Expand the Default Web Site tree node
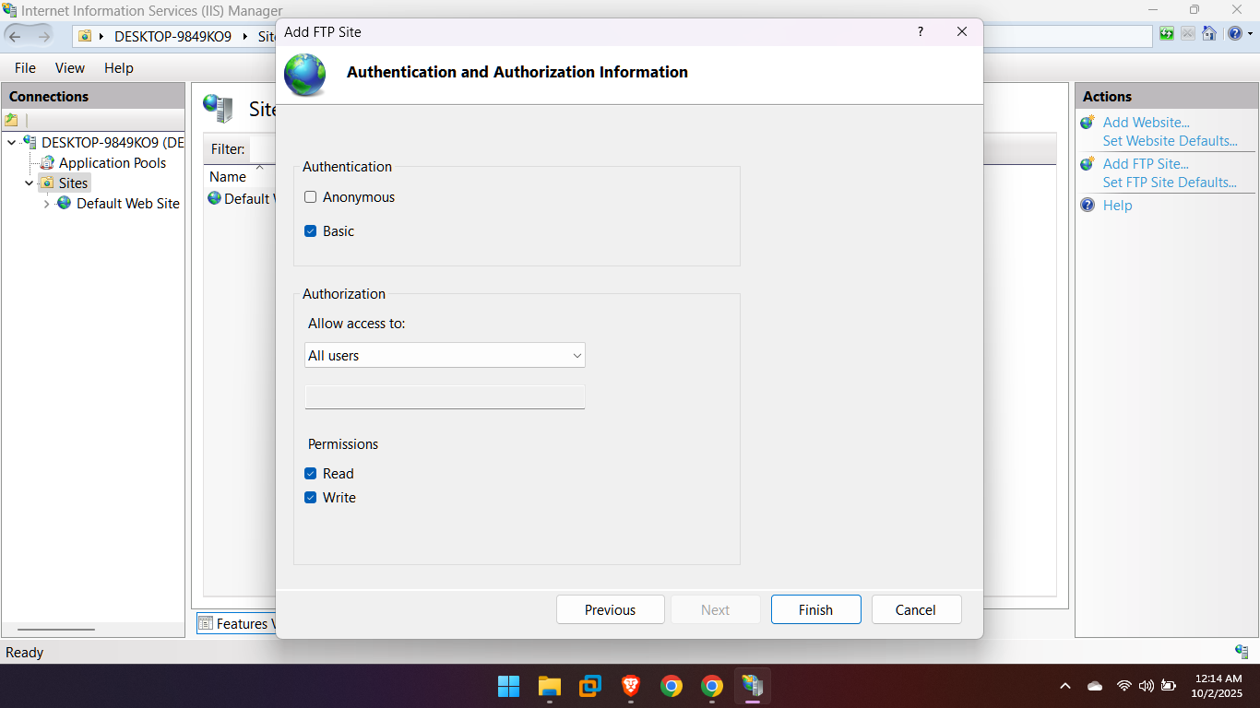 pyautogui.click(x=47, y=204)
